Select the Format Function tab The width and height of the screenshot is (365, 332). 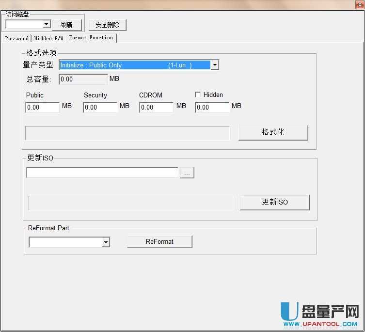(91, 38)
